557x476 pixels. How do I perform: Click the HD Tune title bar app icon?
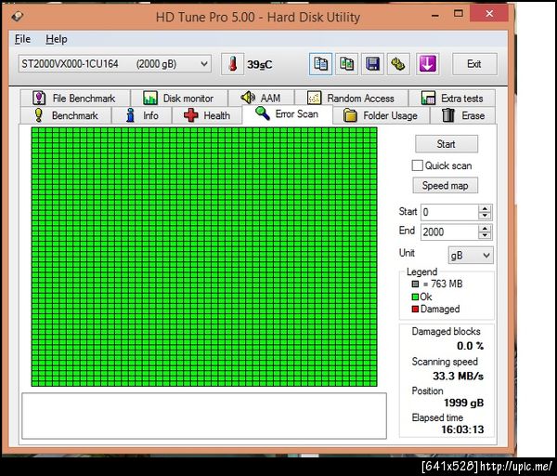pos(17,17)
